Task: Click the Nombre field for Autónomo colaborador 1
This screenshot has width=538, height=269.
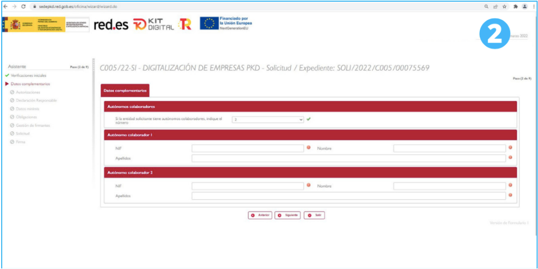Action: (x=450, y=148)
